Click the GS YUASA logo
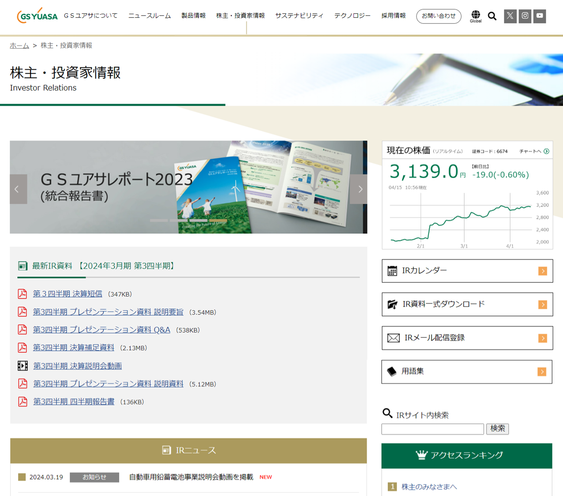Viewport: 563px width, 496px height. tap(37, 15)
